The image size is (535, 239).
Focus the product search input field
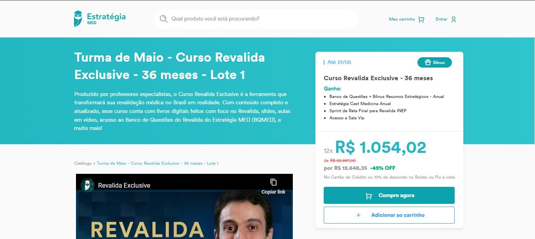tap(261, 19)
